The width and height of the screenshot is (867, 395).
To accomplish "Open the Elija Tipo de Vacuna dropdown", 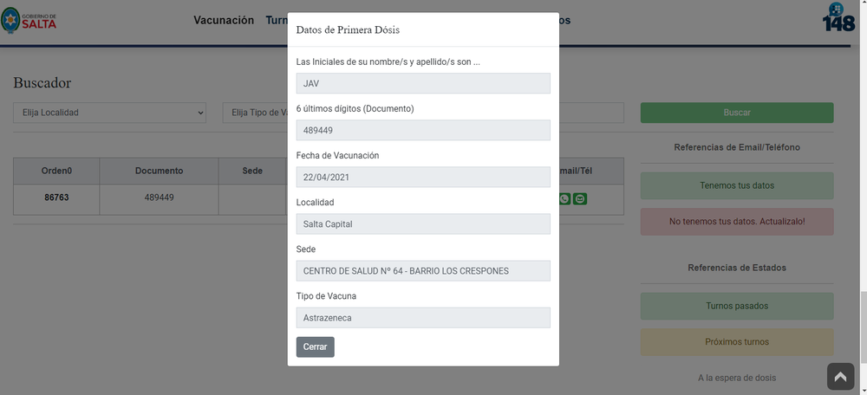I will (255, 113).
